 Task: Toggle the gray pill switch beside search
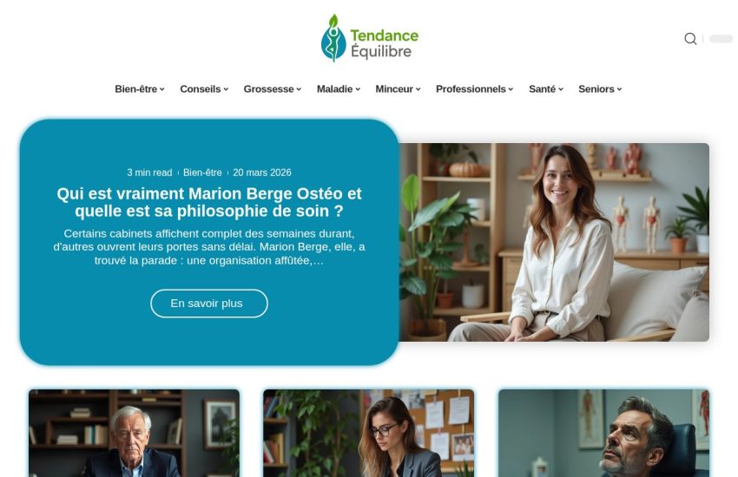(721, 38)
